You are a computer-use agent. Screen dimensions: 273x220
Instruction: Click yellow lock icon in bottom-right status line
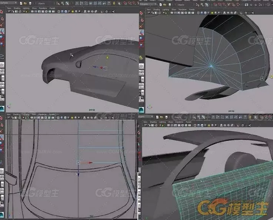point(250,117)
